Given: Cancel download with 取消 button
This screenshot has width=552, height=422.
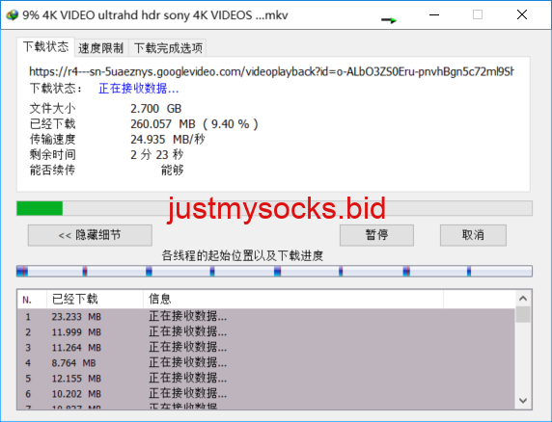Looking at the screenshot, I should 473,235.
